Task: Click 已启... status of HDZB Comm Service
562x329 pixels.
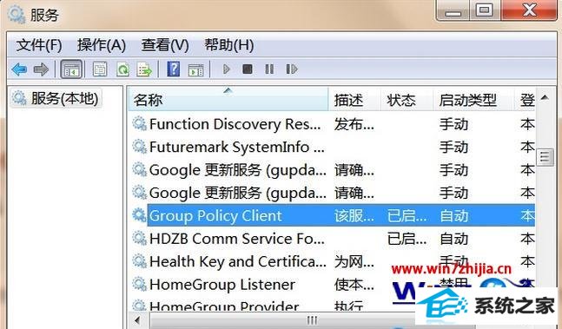Action: coord(407,239)
